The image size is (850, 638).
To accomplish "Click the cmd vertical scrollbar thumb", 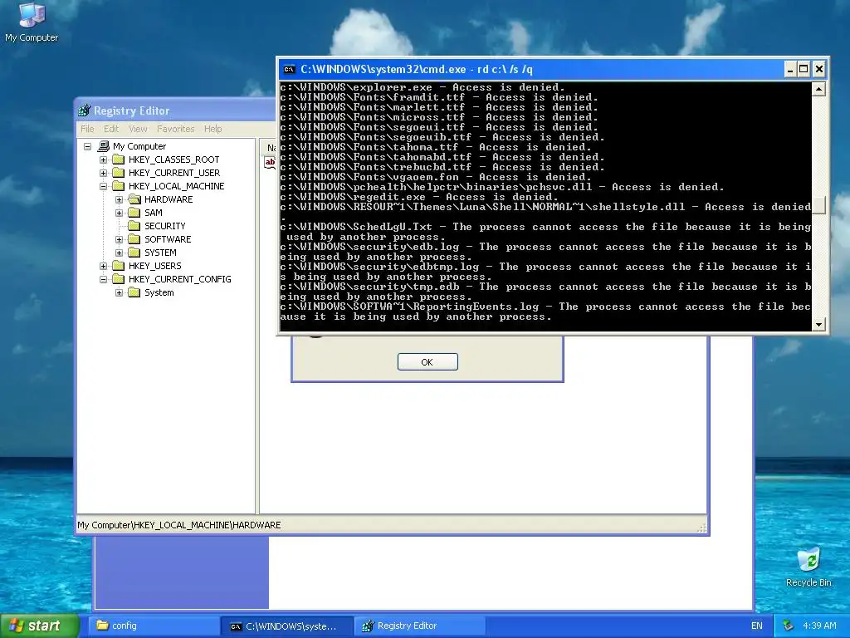I will 818,205.
